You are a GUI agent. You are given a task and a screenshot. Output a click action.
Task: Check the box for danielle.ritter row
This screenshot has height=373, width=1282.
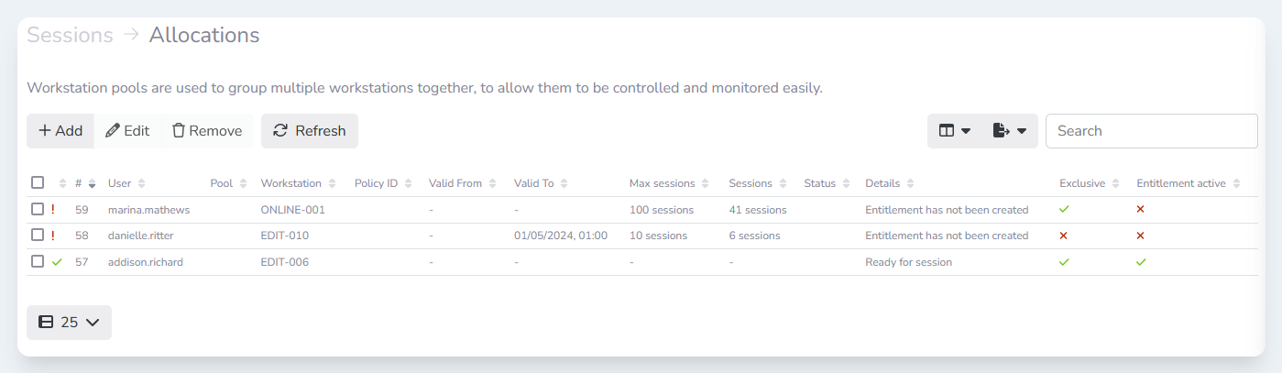tap(38, 236)
